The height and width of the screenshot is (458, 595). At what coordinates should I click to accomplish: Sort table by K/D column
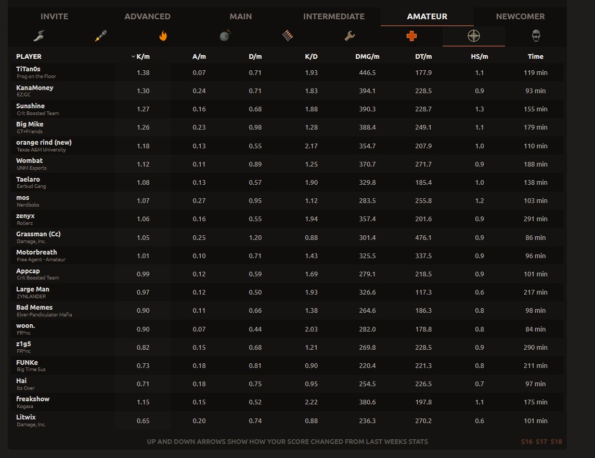(x=311, y=57)
